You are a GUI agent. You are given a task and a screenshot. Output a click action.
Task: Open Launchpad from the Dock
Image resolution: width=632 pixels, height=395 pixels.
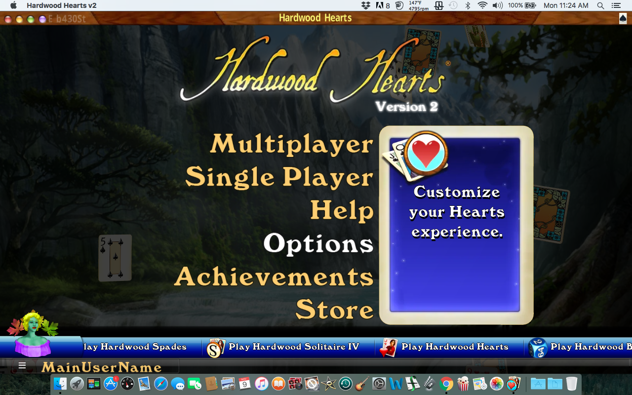pyautogui.click(x=77, y=384)
